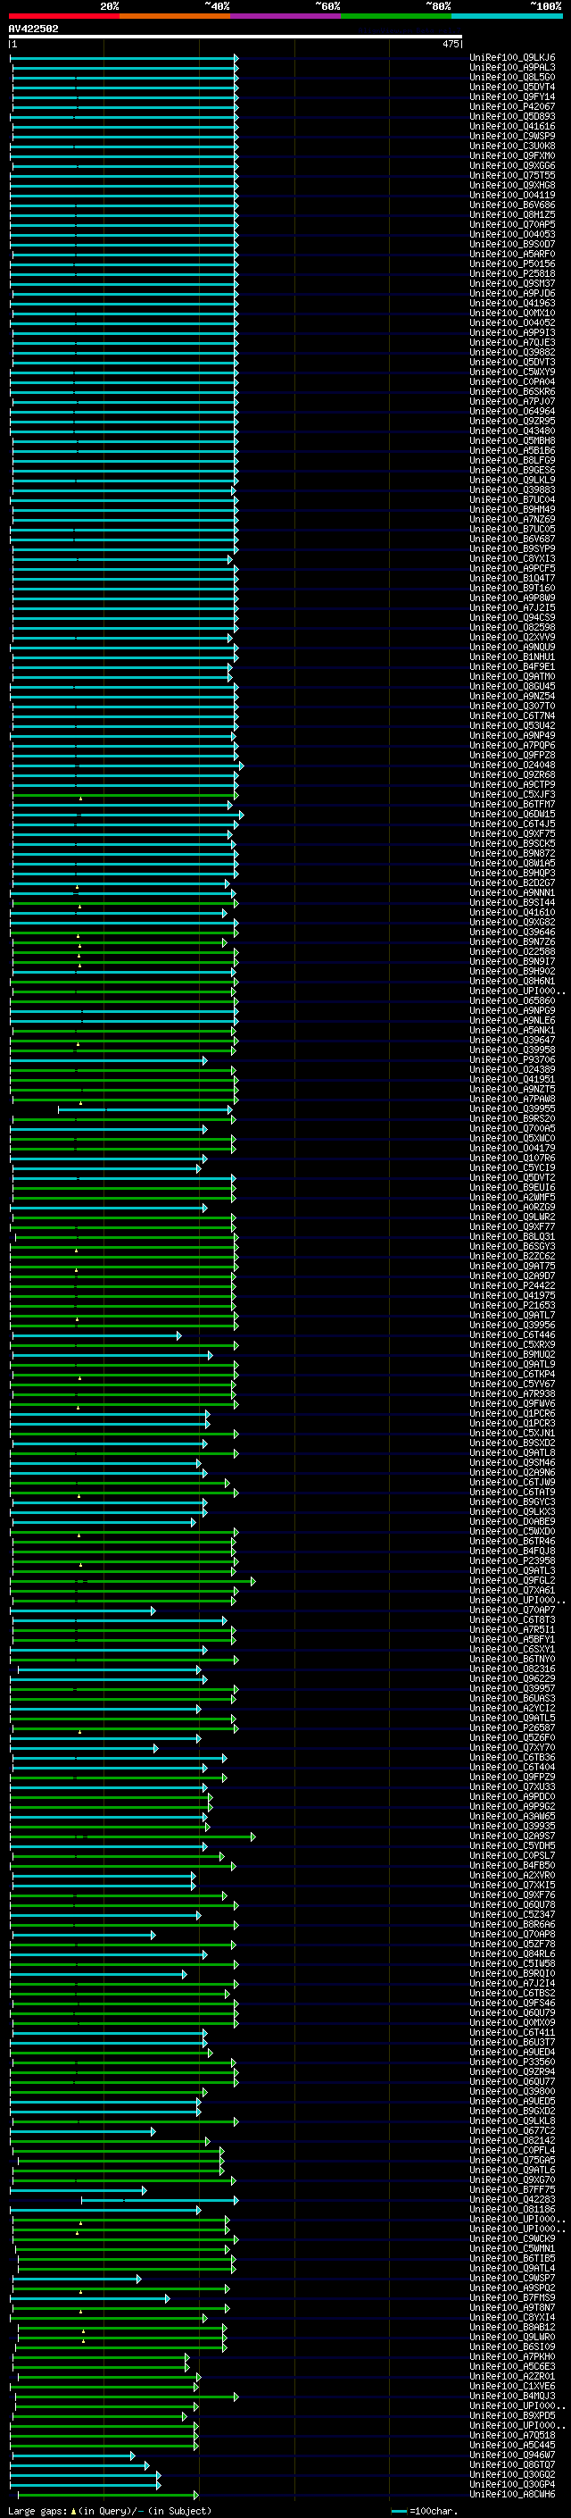
Task: Click hit label UniRef100_C0PFL4
Action: pyautogui.click(x=512, y=2149)
